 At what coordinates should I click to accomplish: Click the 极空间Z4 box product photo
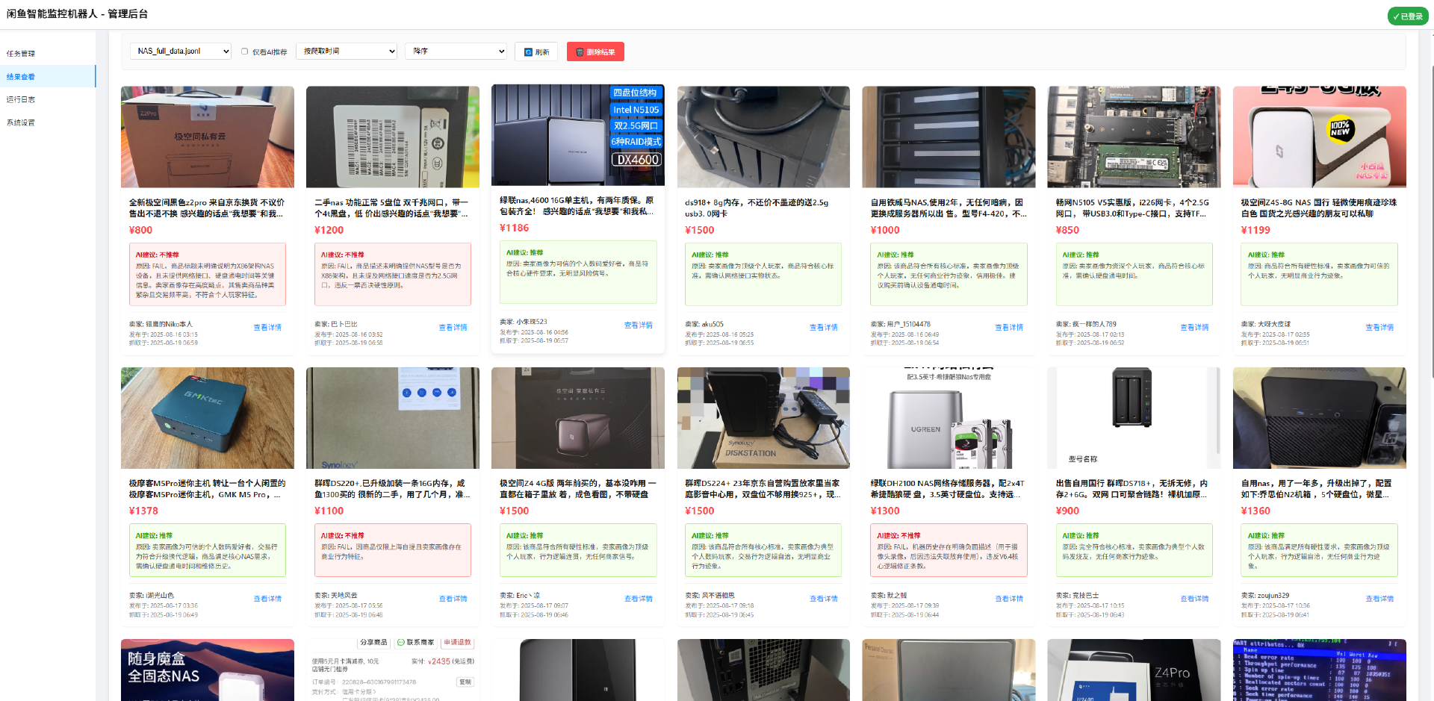point(578,418)
